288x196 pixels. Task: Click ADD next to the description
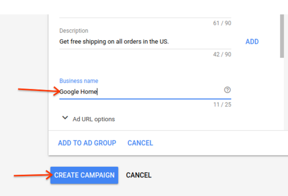point(252,42)
